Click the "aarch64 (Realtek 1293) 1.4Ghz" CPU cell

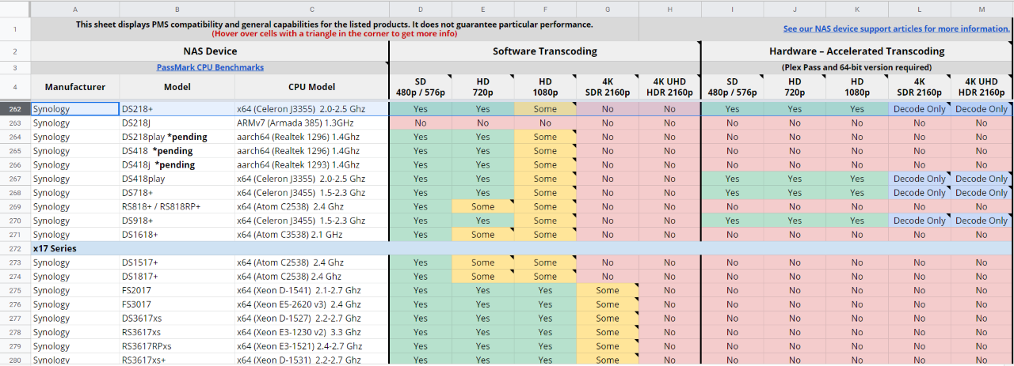point(311,164)
